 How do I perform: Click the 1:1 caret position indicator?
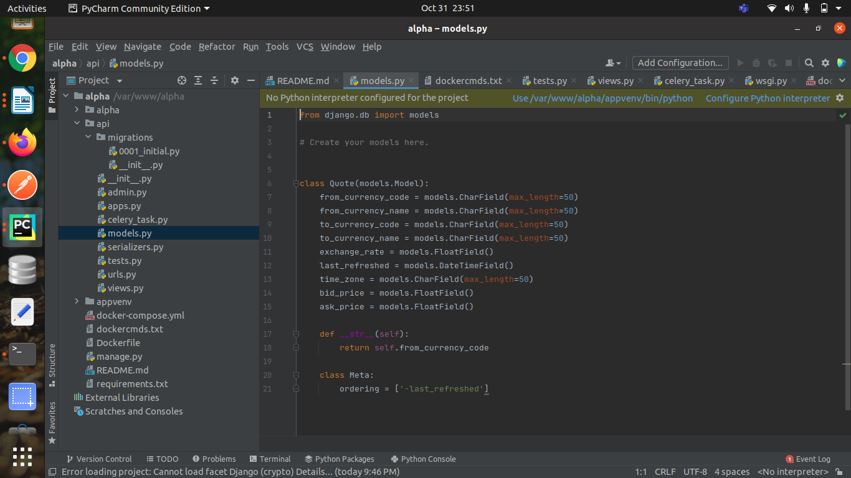(640, 472)
